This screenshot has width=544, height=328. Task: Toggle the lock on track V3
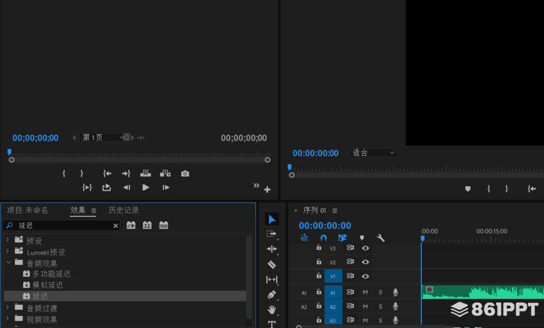click(x=319, y=248)
